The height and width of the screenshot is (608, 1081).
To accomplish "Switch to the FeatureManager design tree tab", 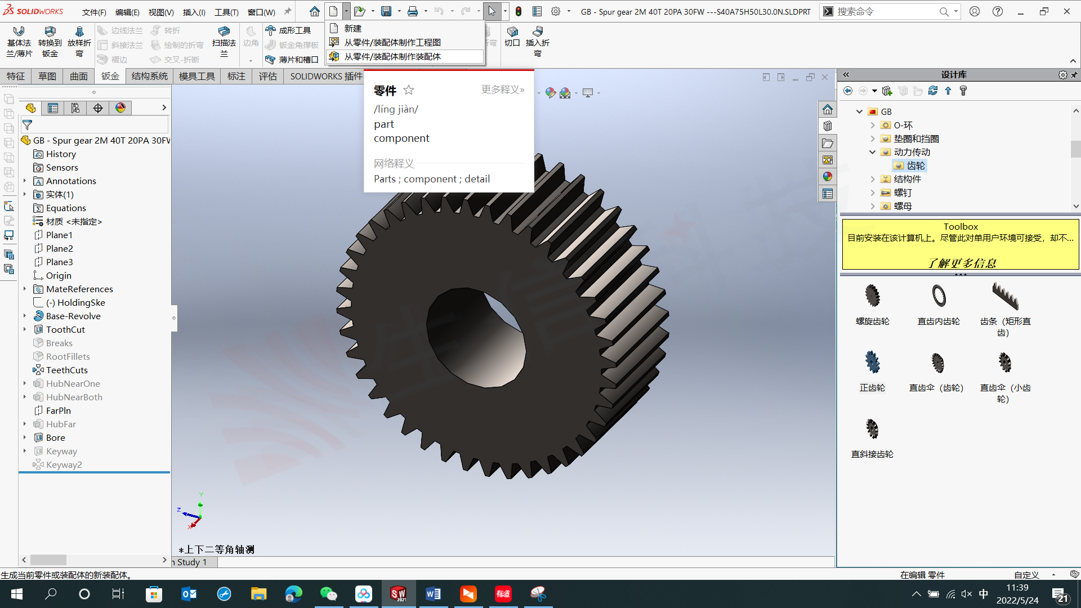I will (30, 108).
